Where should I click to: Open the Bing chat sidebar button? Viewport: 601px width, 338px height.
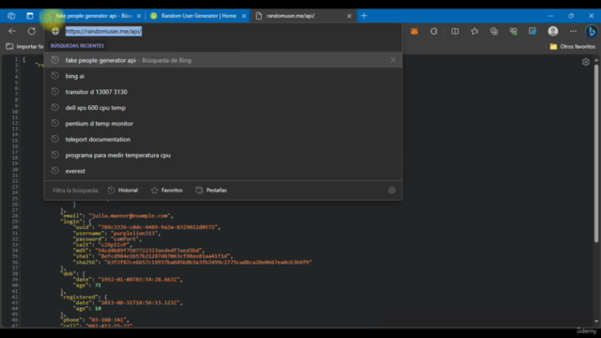(592, 31)
